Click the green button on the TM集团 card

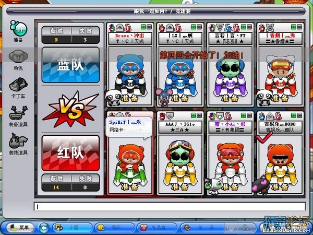tap(243, 115)
